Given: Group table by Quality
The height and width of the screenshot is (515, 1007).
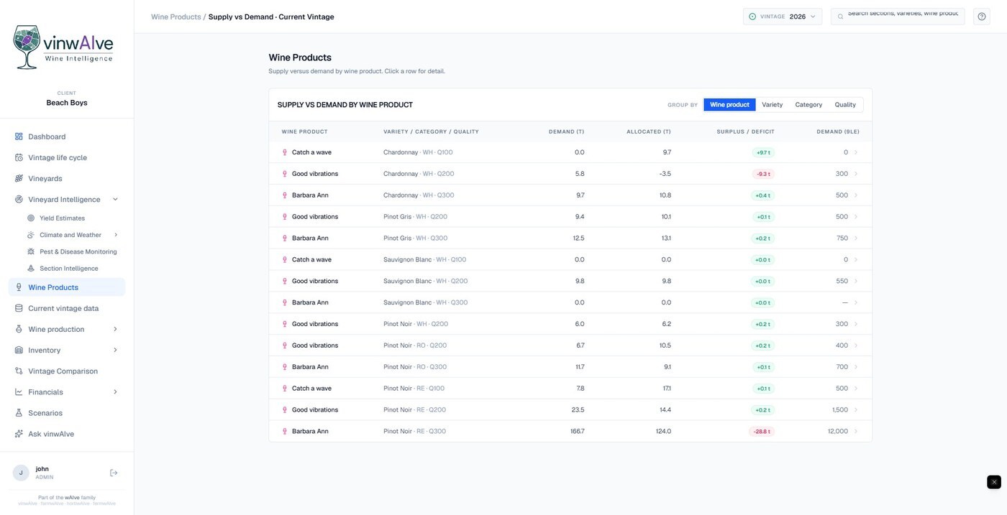Looking at the screenshot, I should (x=845, y=105).
